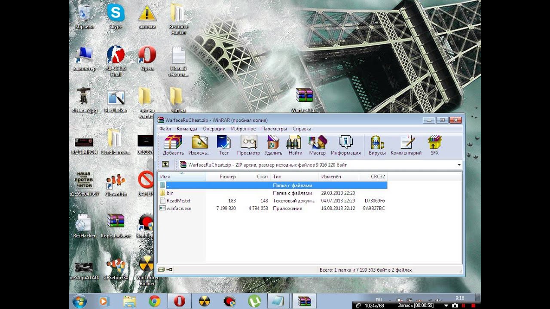
Task: Open the Resource Hacker desktop folder
Action: click(178, 19)
